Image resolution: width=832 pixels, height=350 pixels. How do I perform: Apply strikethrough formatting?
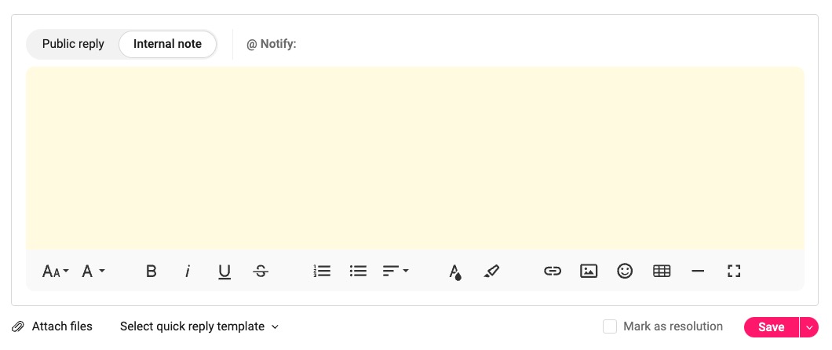pyautogui.click(x=261, y=272)
